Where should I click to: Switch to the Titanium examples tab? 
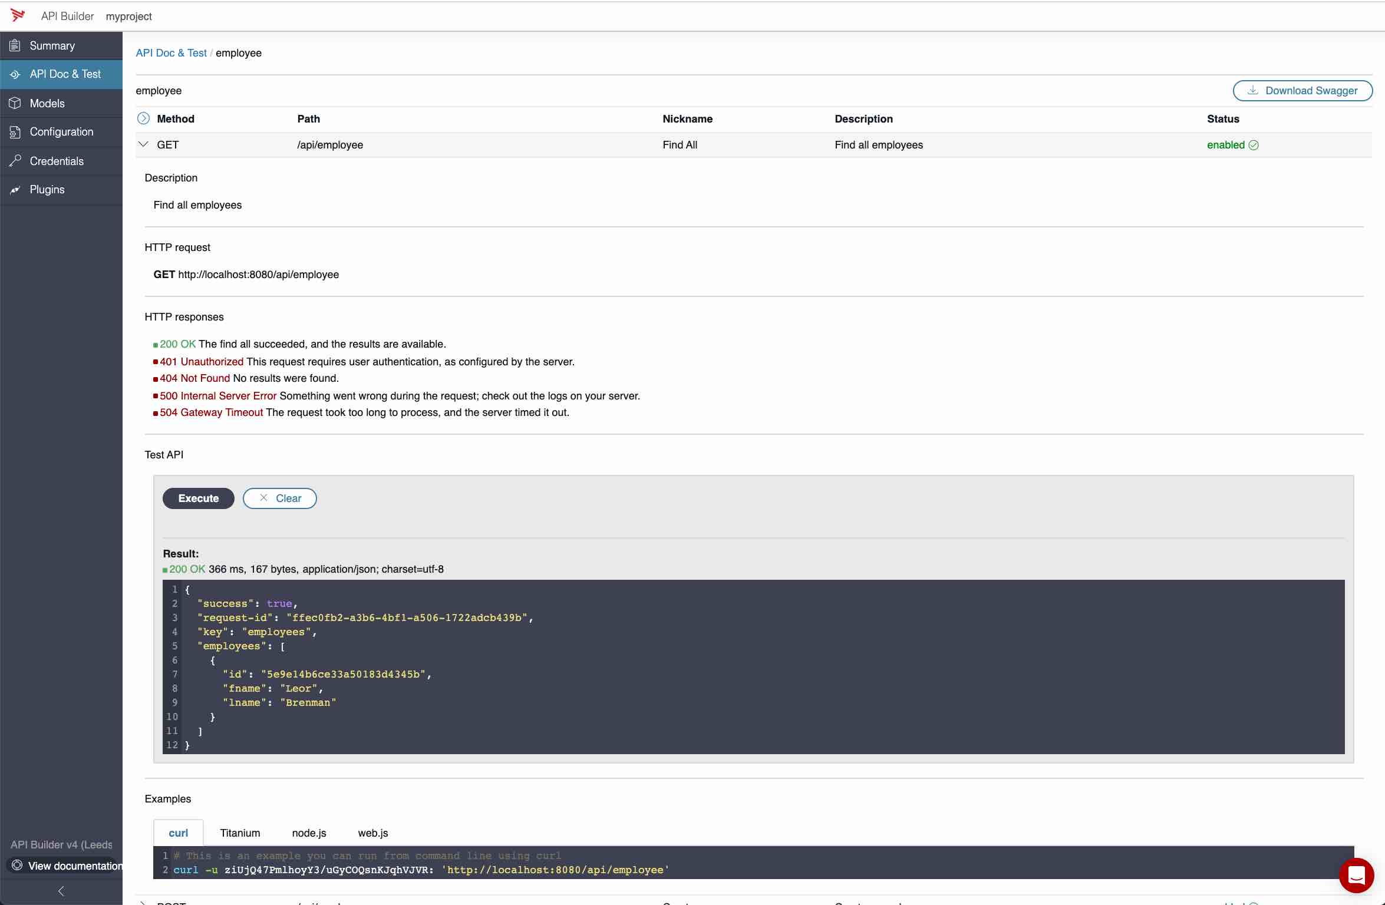coord(240,833)
